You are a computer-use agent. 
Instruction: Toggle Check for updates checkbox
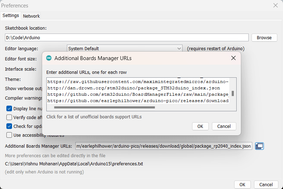click(9, 126)
